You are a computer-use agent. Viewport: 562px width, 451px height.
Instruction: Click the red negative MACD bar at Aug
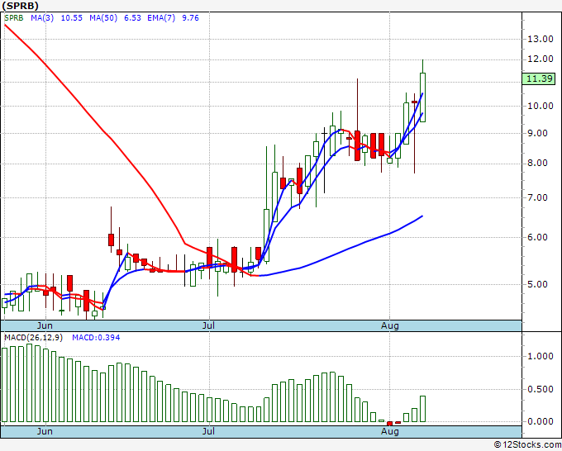pos(389,424)
